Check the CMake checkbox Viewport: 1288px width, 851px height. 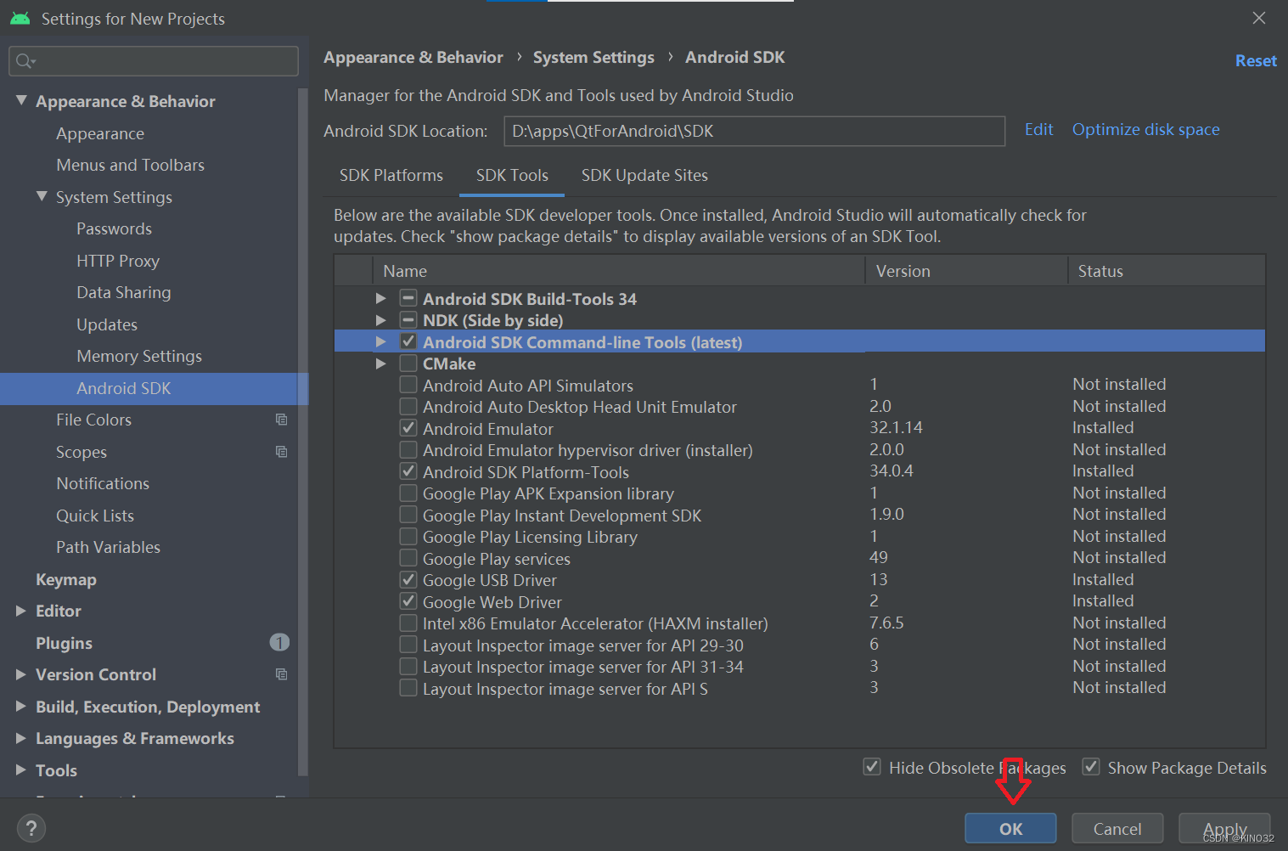pyautogui.click(x=408, y=364)
